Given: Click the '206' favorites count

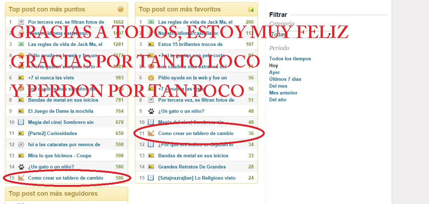Looking at the screenshot, I should (250, 22).
